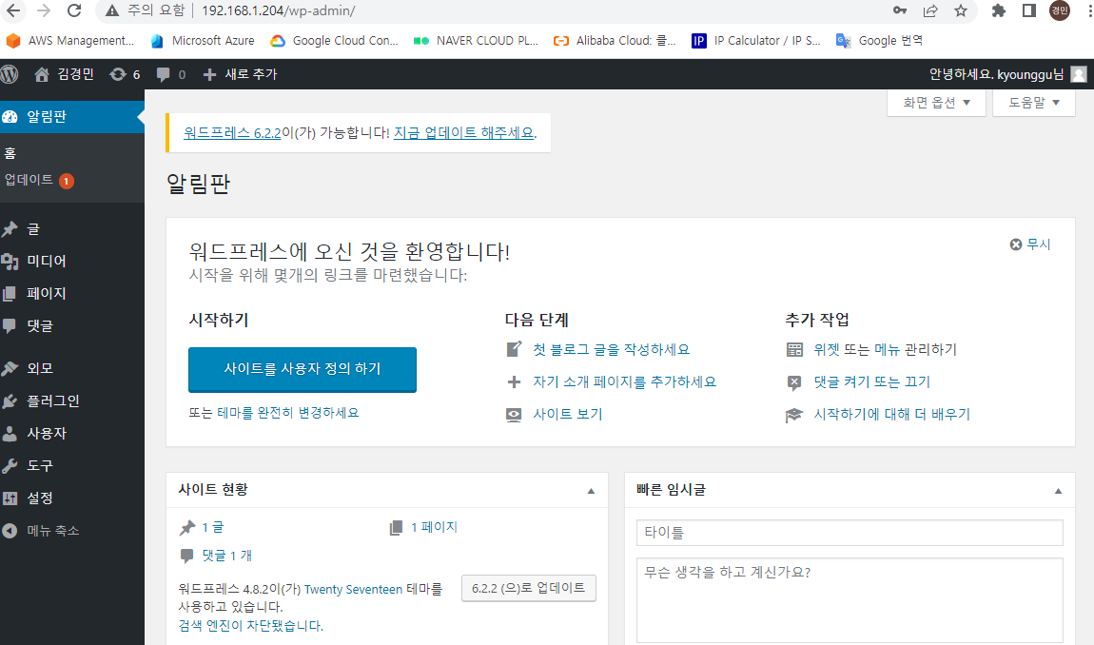This screenshot has height=645, width=1094.
Task: Open 도구 tools menu
Action: point(72,465)
